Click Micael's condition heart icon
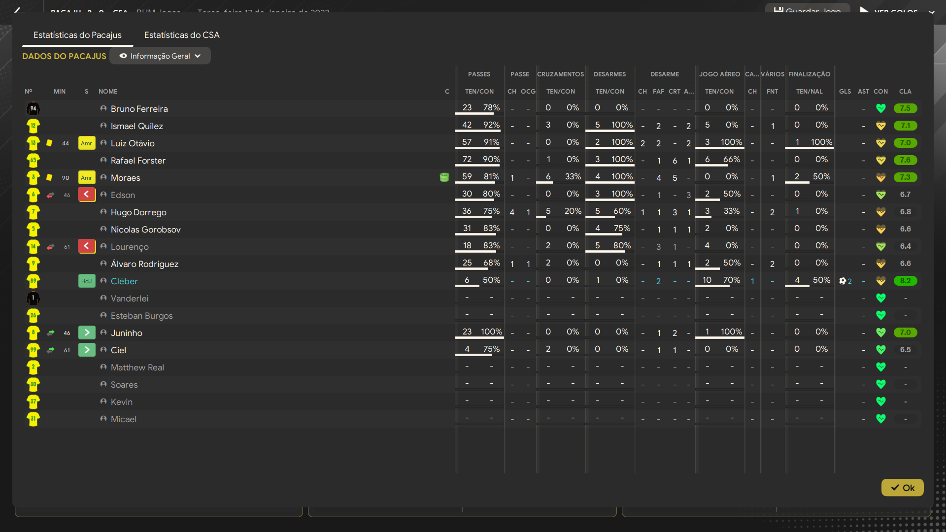 (881, 419)
